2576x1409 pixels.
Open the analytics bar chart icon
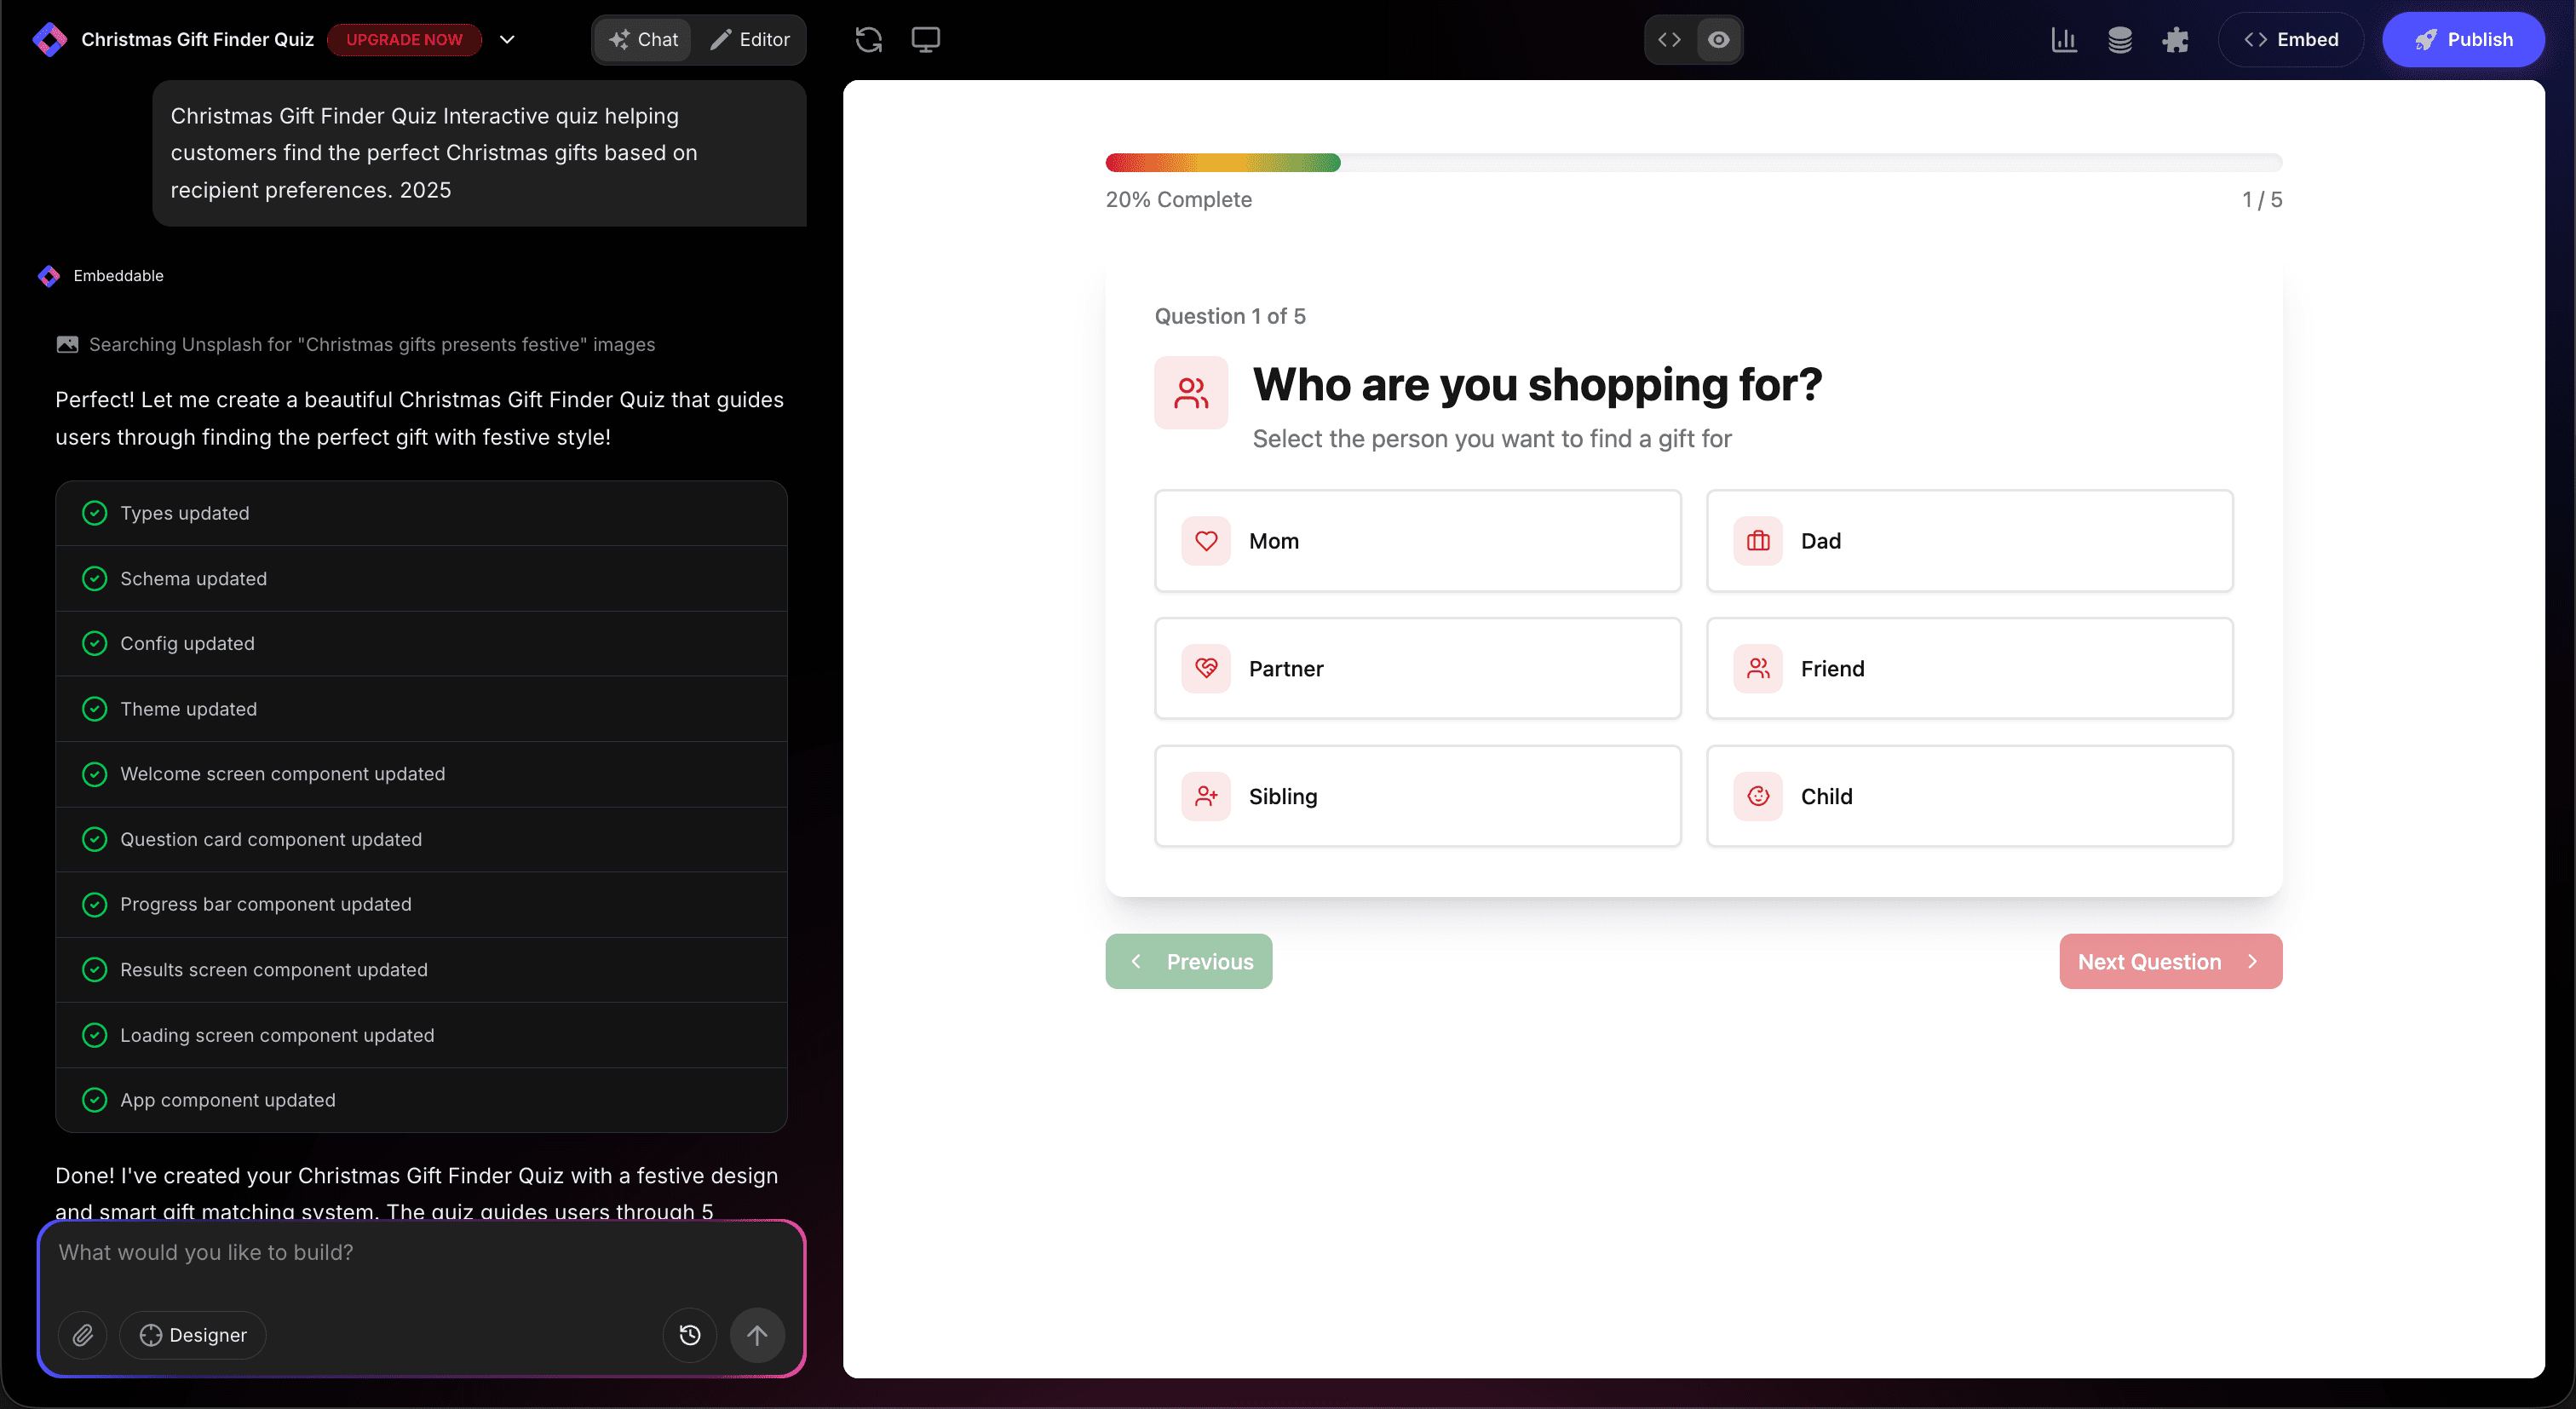point(2064,40)
